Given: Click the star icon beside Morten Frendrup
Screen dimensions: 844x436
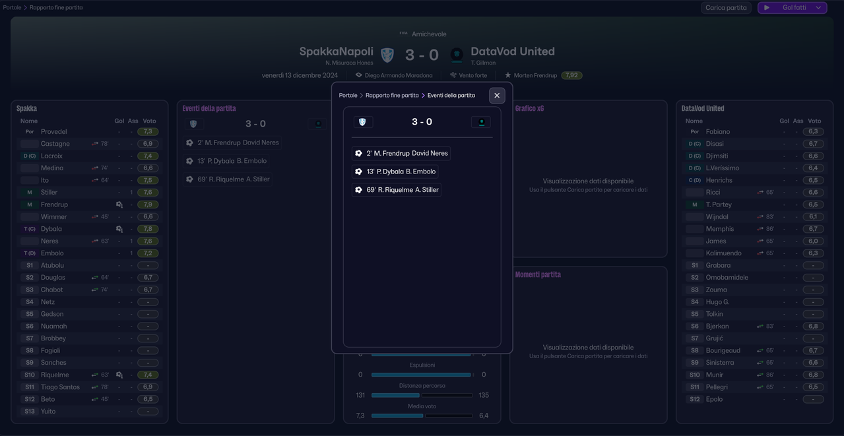Looking at the screenshot, I should pyautogui.click(x=508, y=75).
